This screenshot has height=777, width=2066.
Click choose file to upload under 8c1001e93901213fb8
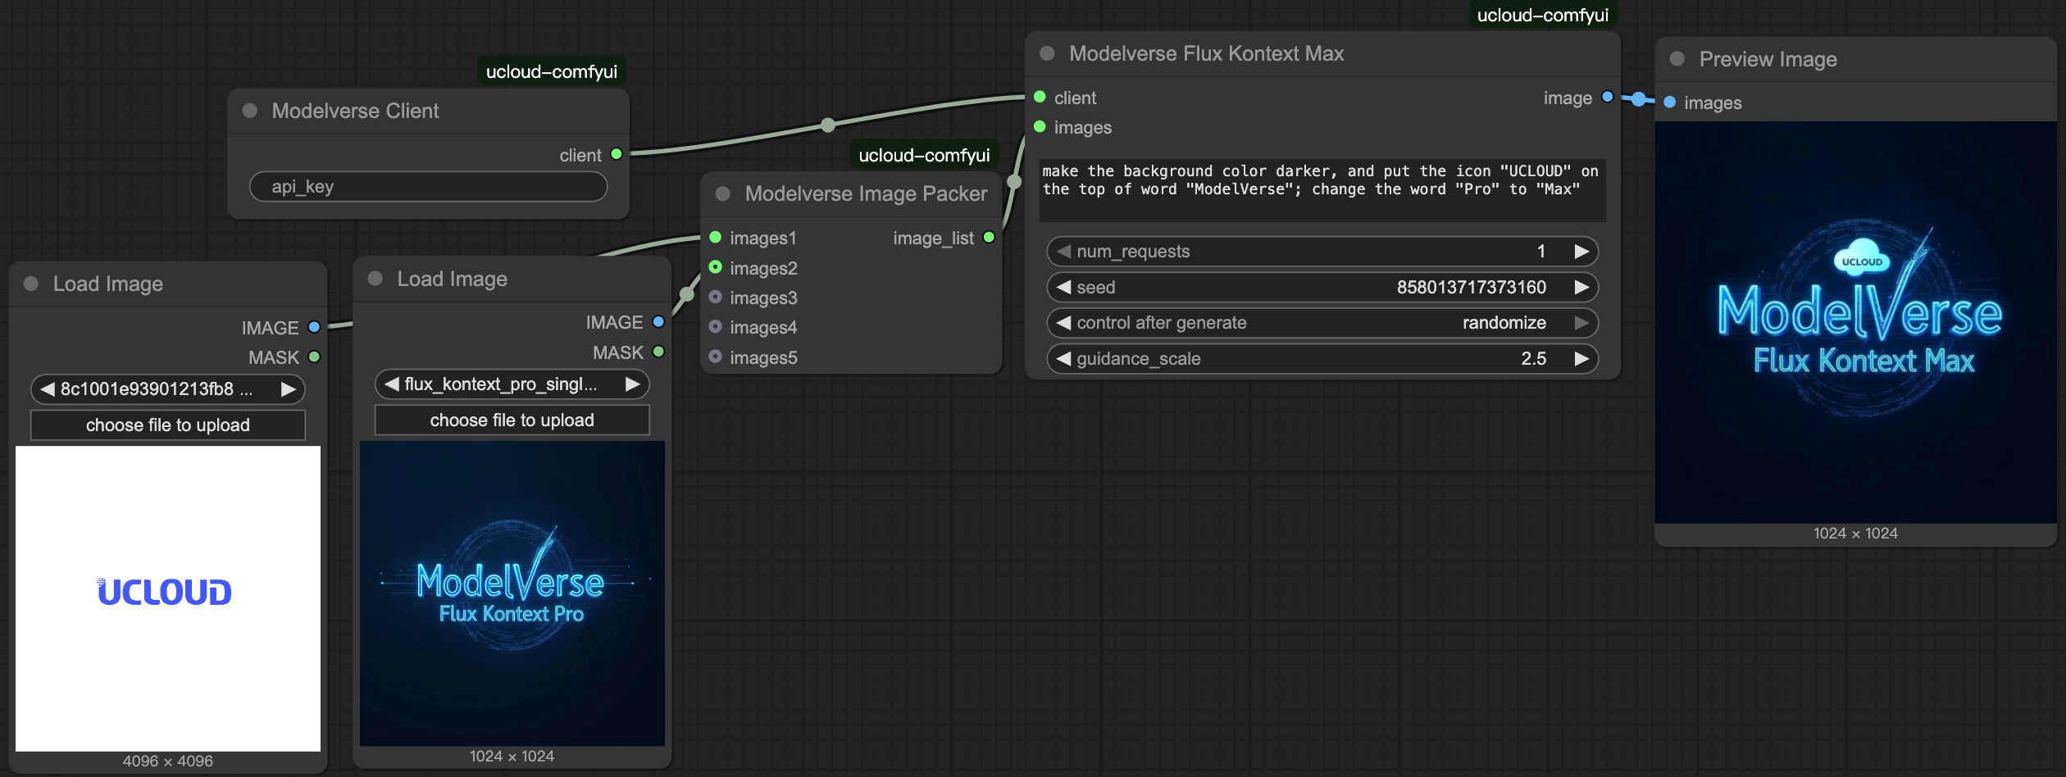(168, 425)
